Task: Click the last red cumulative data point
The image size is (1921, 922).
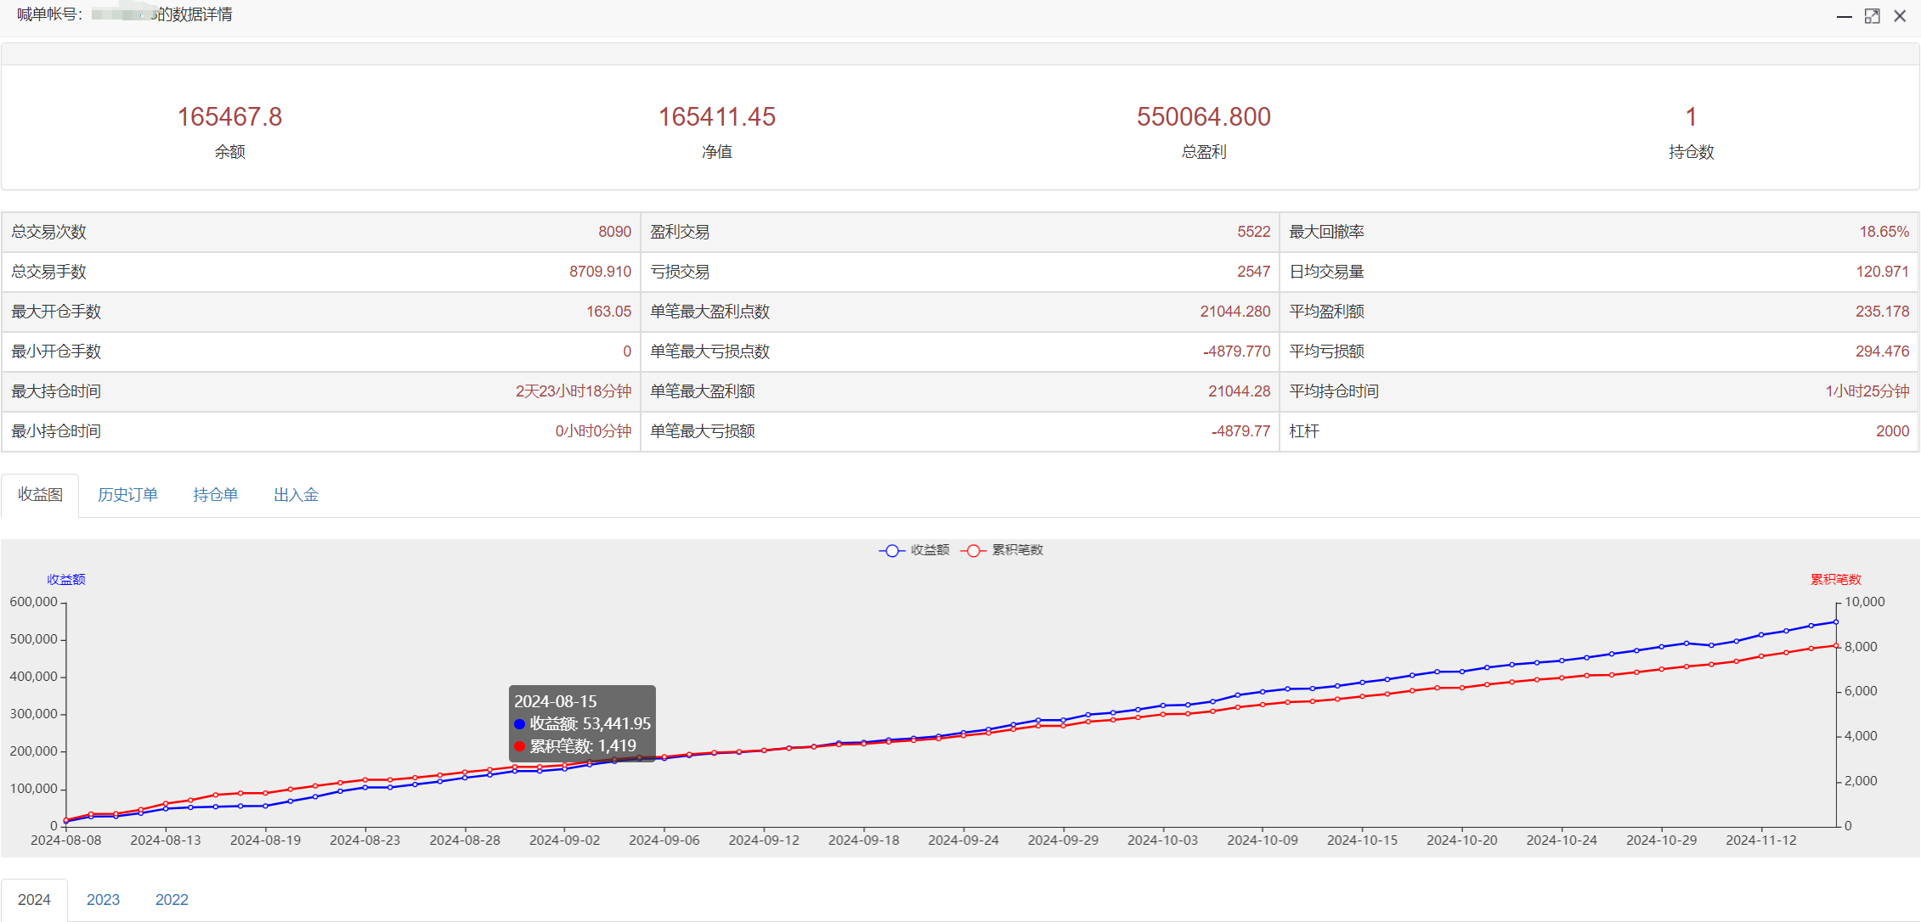Action: tap(1836, 646)
